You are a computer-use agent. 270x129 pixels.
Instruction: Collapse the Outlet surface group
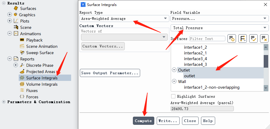pyautogui.click(x=174, y=70)
